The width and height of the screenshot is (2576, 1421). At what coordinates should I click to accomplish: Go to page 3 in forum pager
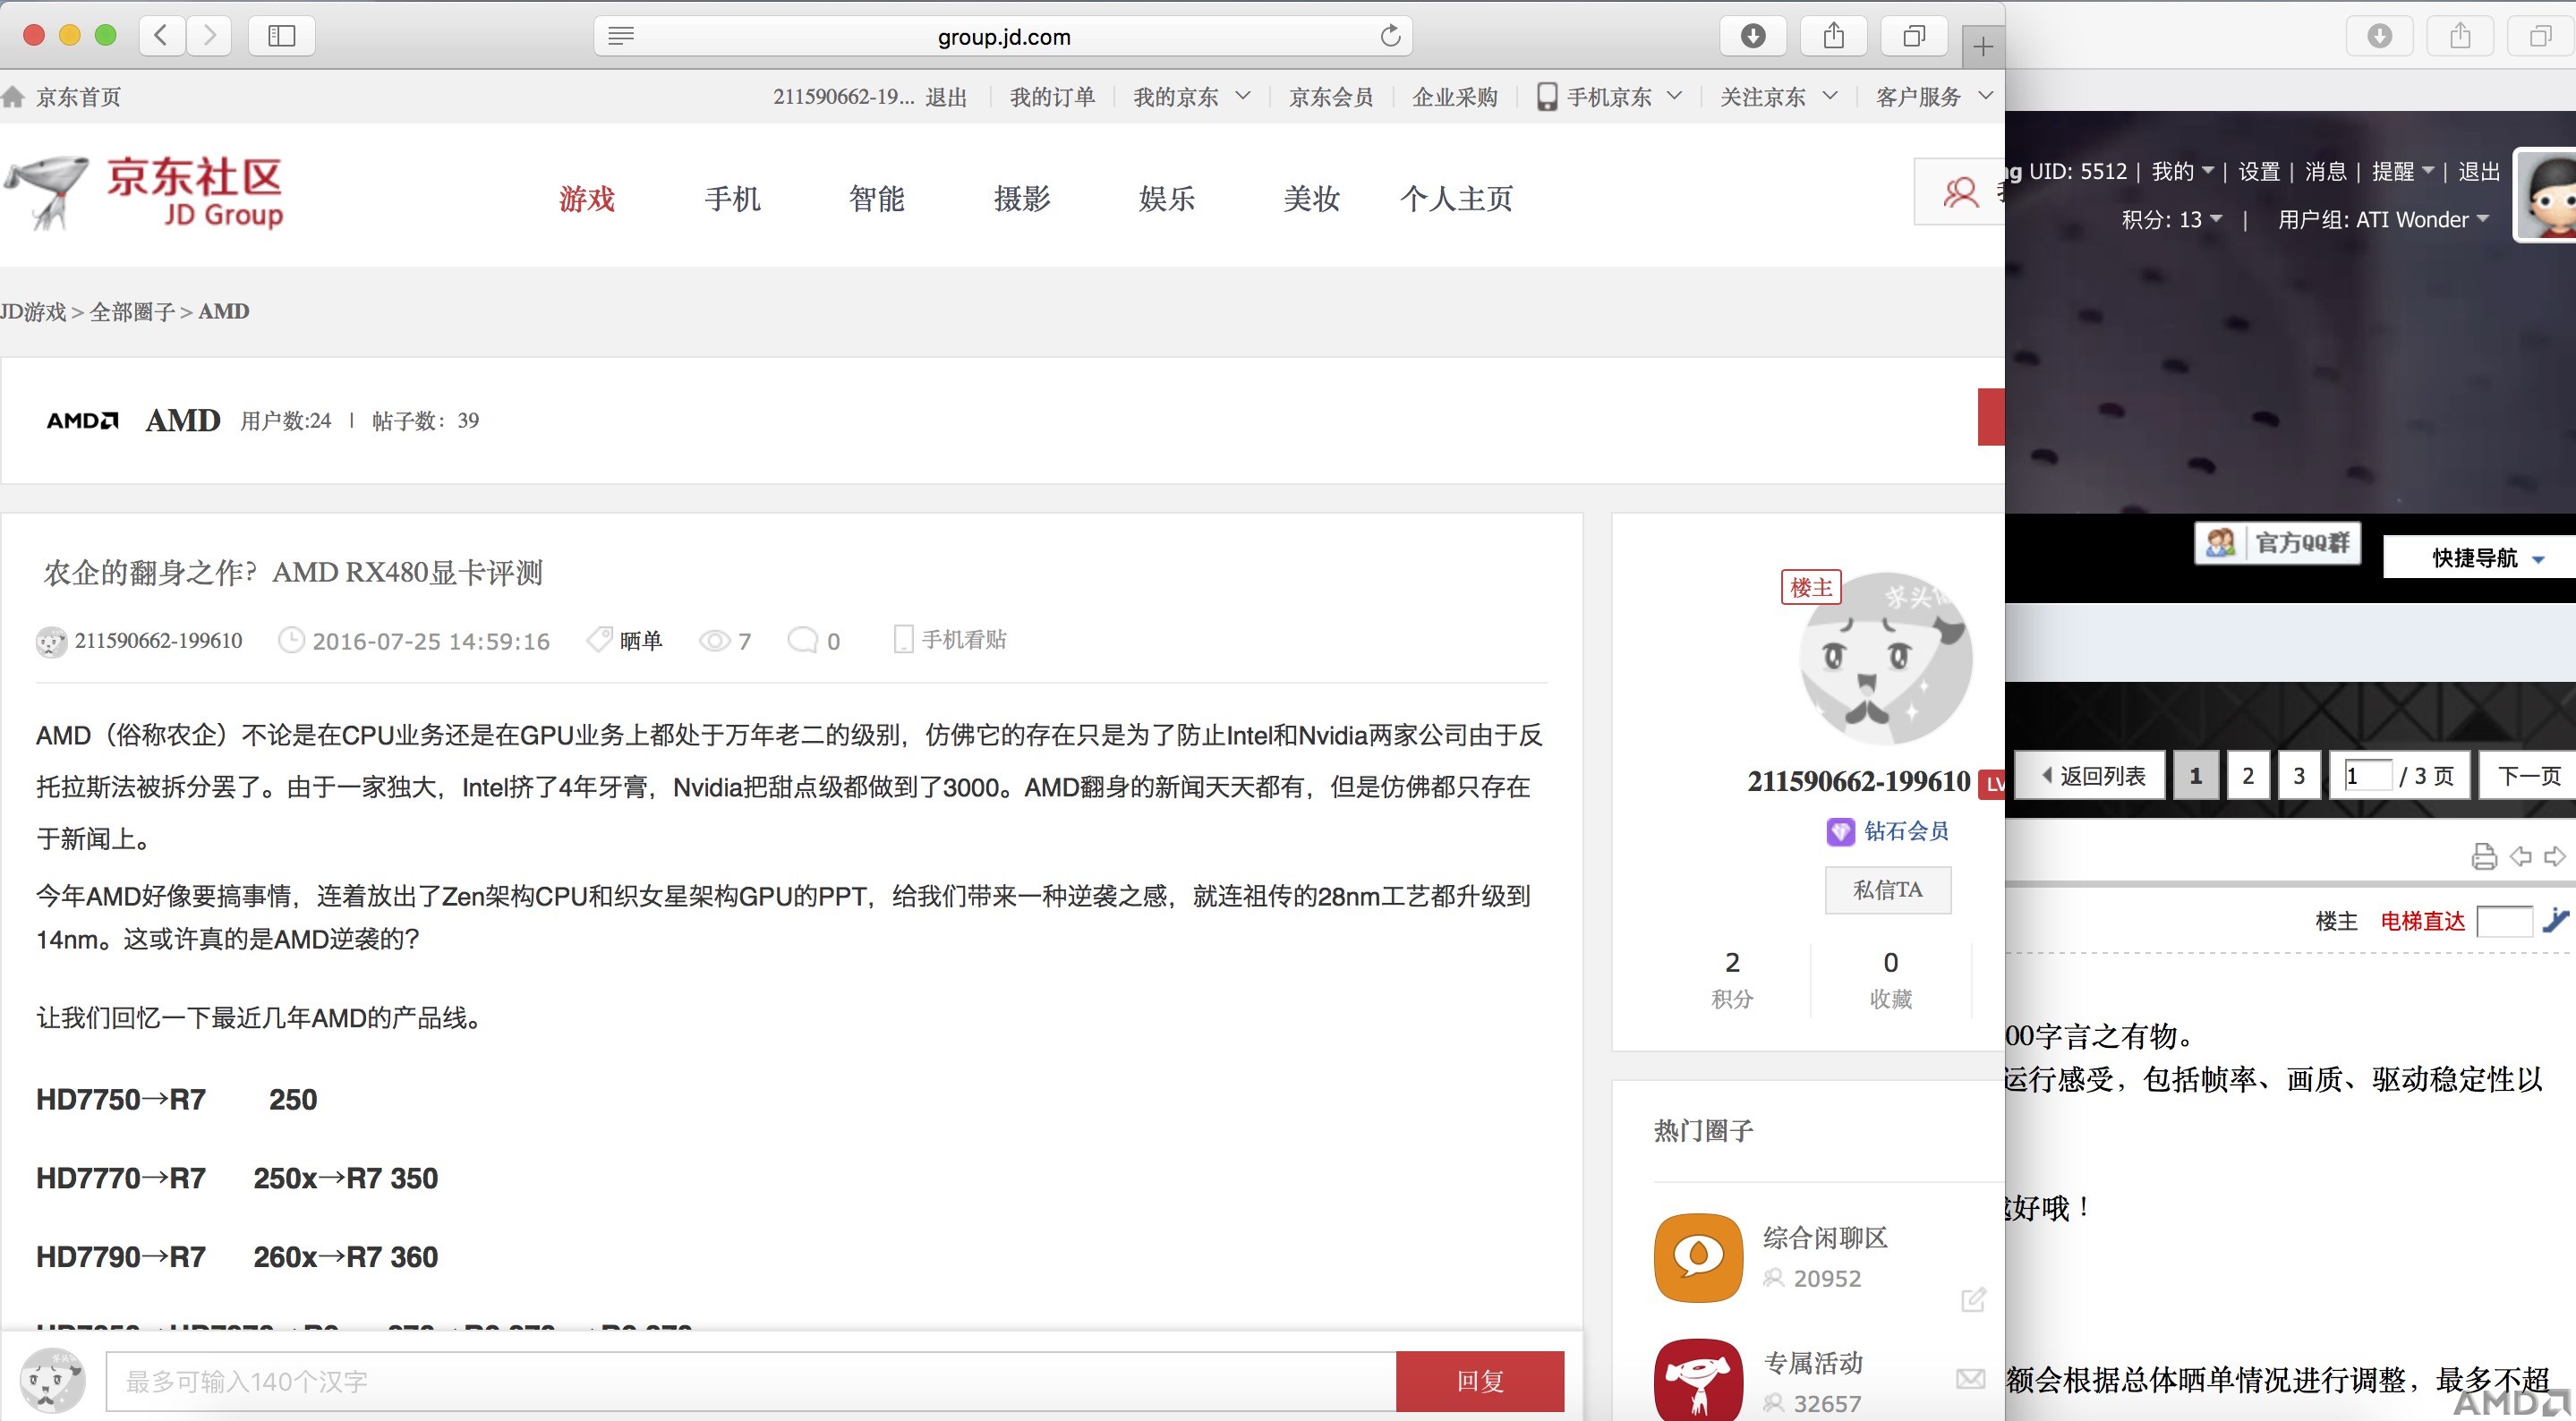pyautogui.click(x=2299, y=775)
